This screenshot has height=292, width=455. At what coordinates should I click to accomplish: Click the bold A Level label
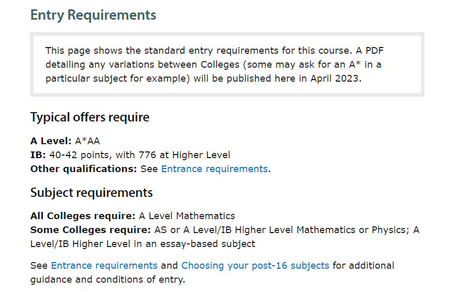pyautogui.click(x=51, y=141)
